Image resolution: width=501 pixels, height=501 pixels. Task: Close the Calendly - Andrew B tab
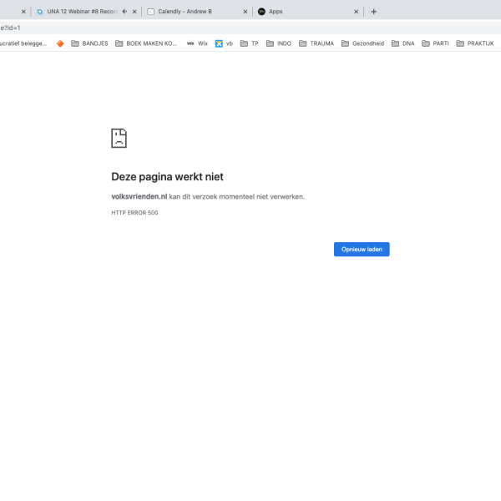pyautogui.click(x=245, y=12)
